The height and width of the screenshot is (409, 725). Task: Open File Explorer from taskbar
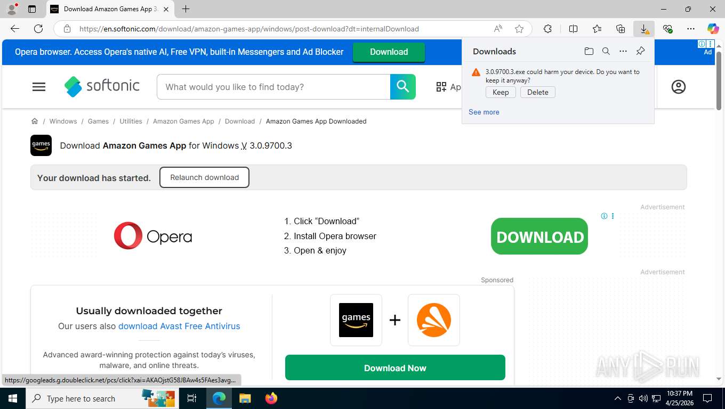pyautogui.click(x=245, y=398)
